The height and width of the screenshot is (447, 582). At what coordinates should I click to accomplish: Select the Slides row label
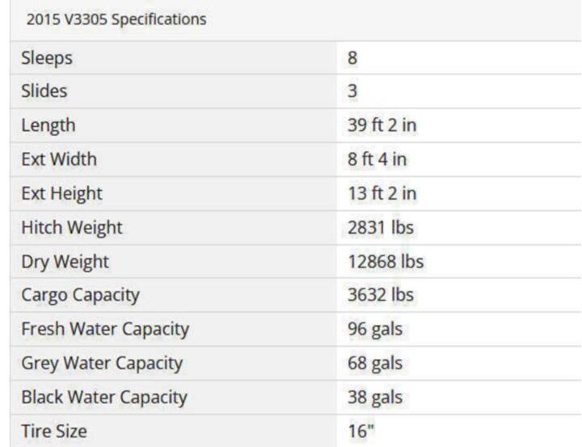point(44,91)
